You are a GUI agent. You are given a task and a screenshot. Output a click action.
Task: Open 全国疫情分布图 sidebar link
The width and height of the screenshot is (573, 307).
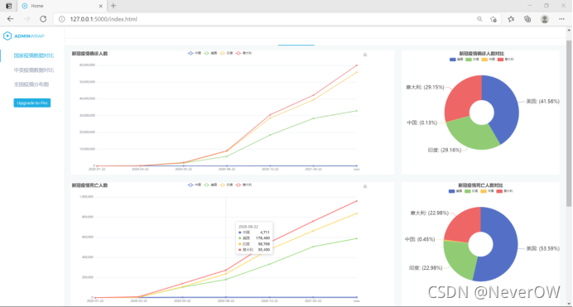[31, 84]
